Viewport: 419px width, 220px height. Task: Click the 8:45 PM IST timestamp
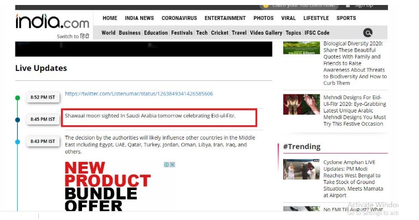(x=43, y=119)
